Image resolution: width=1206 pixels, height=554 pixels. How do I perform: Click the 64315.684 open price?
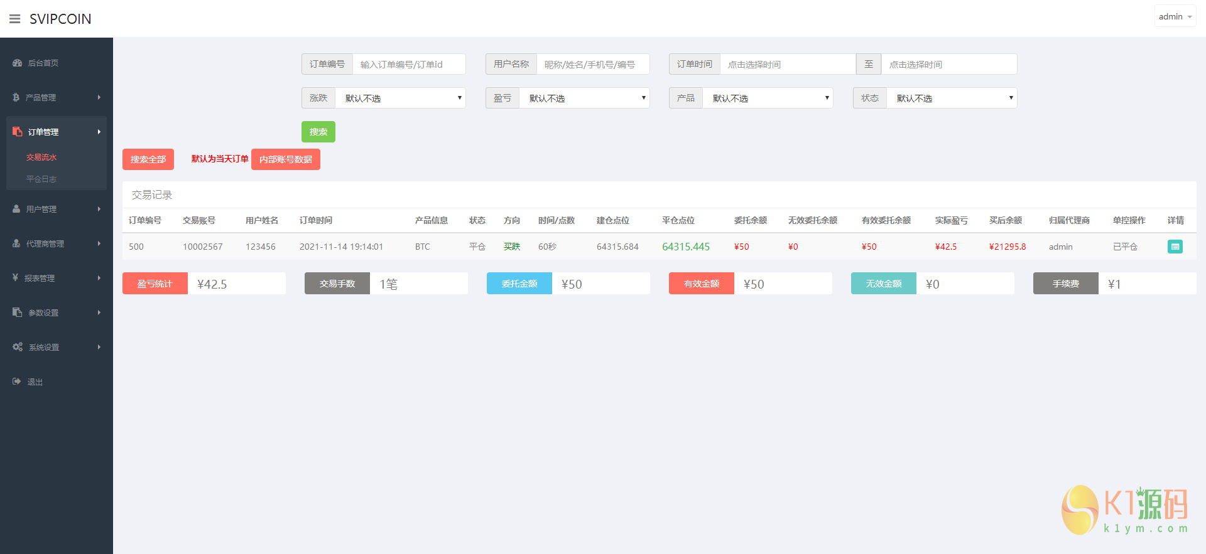click(617, 247)
